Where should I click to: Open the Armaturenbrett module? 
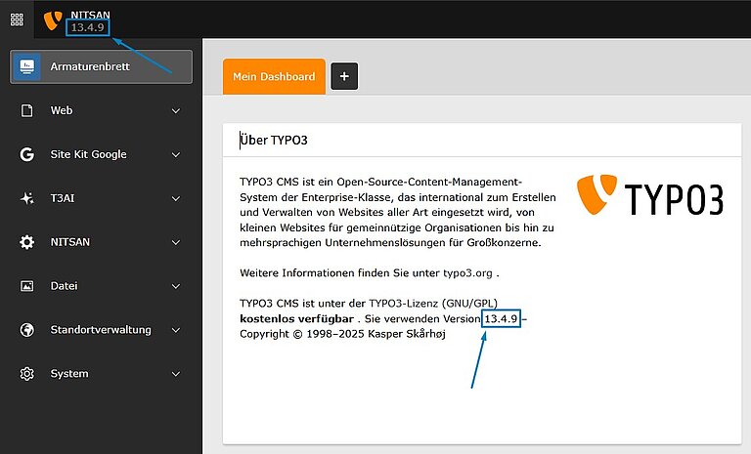[x=101, y=66]
